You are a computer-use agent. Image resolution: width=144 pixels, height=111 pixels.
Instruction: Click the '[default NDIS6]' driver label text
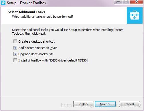pyautogui.click(x=77, y=60)
